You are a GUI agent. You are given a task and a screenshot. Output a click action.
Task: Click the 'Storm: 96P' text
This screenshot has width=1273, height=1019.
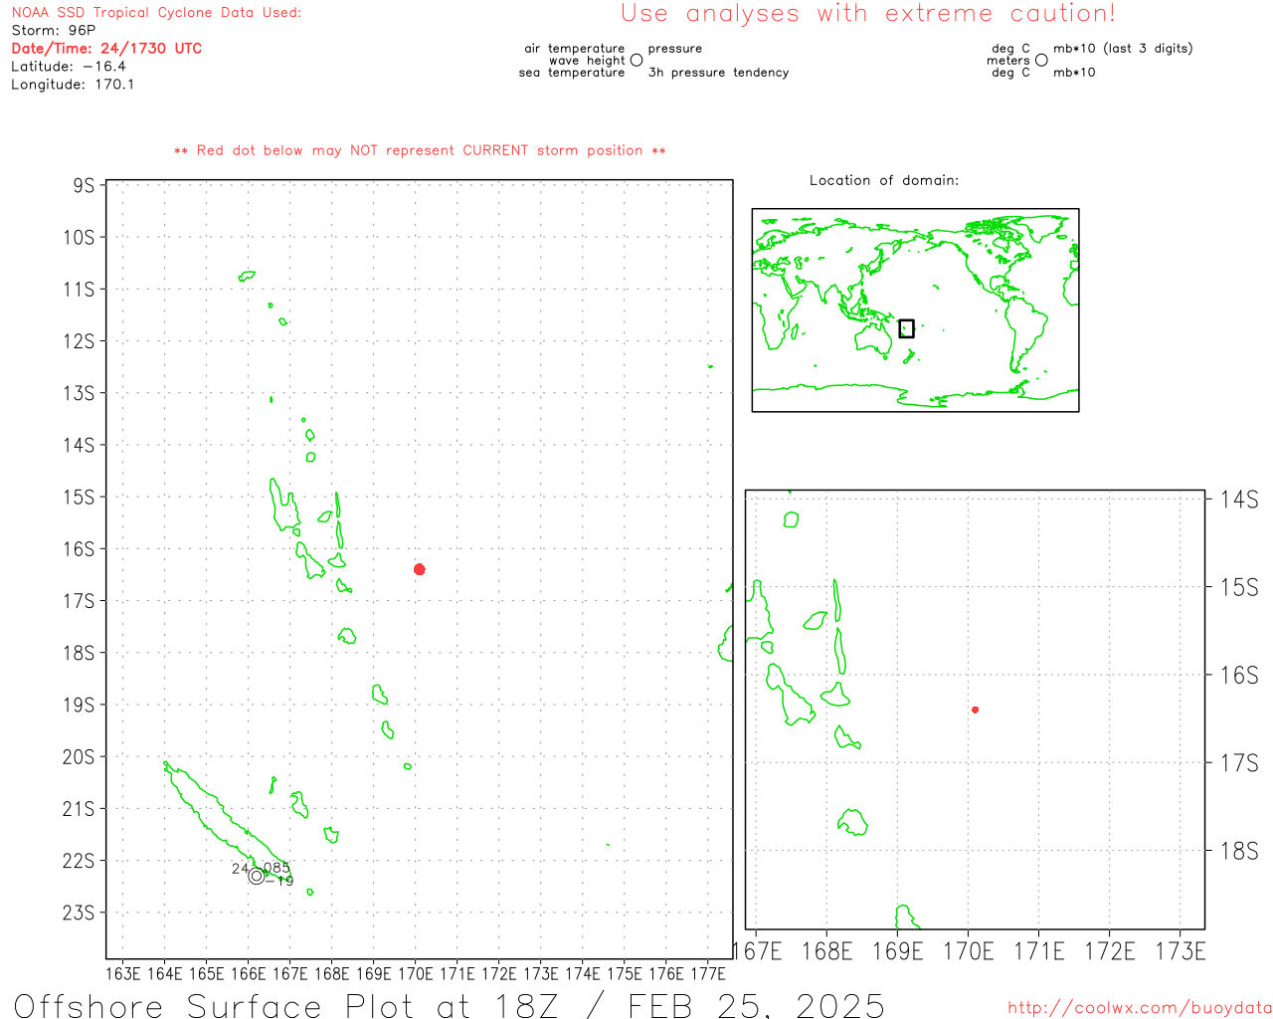[x=54, y=31]
